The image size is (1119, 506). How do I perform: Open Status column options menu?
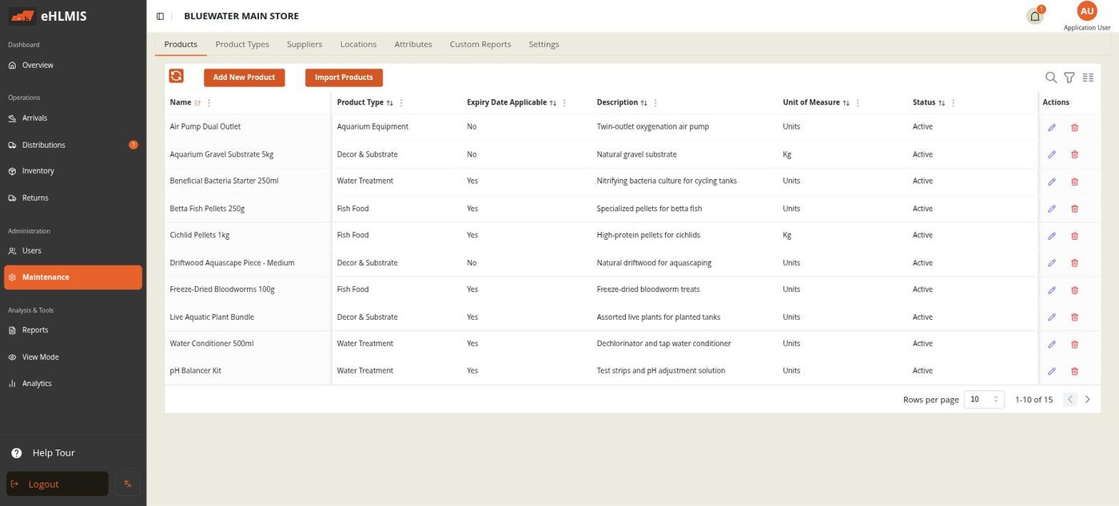coord(954,103)
